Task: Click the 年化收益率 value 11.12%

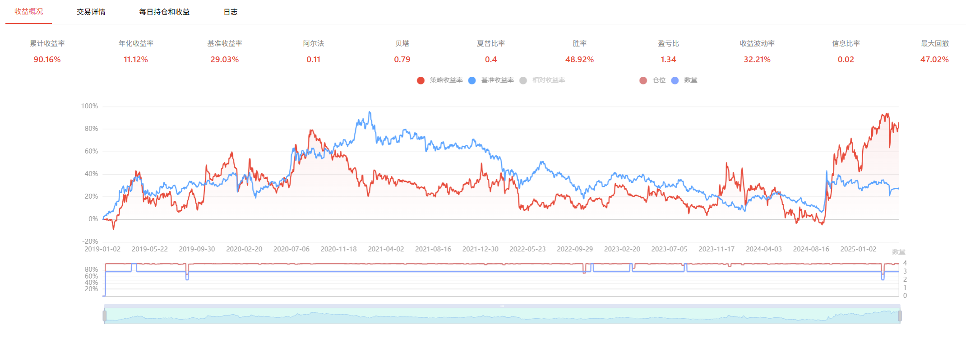Action: [136, 60]
